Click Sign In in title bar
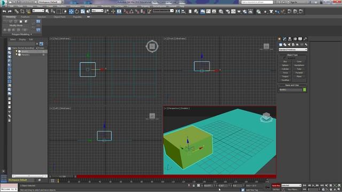 (x=294, y=2)
